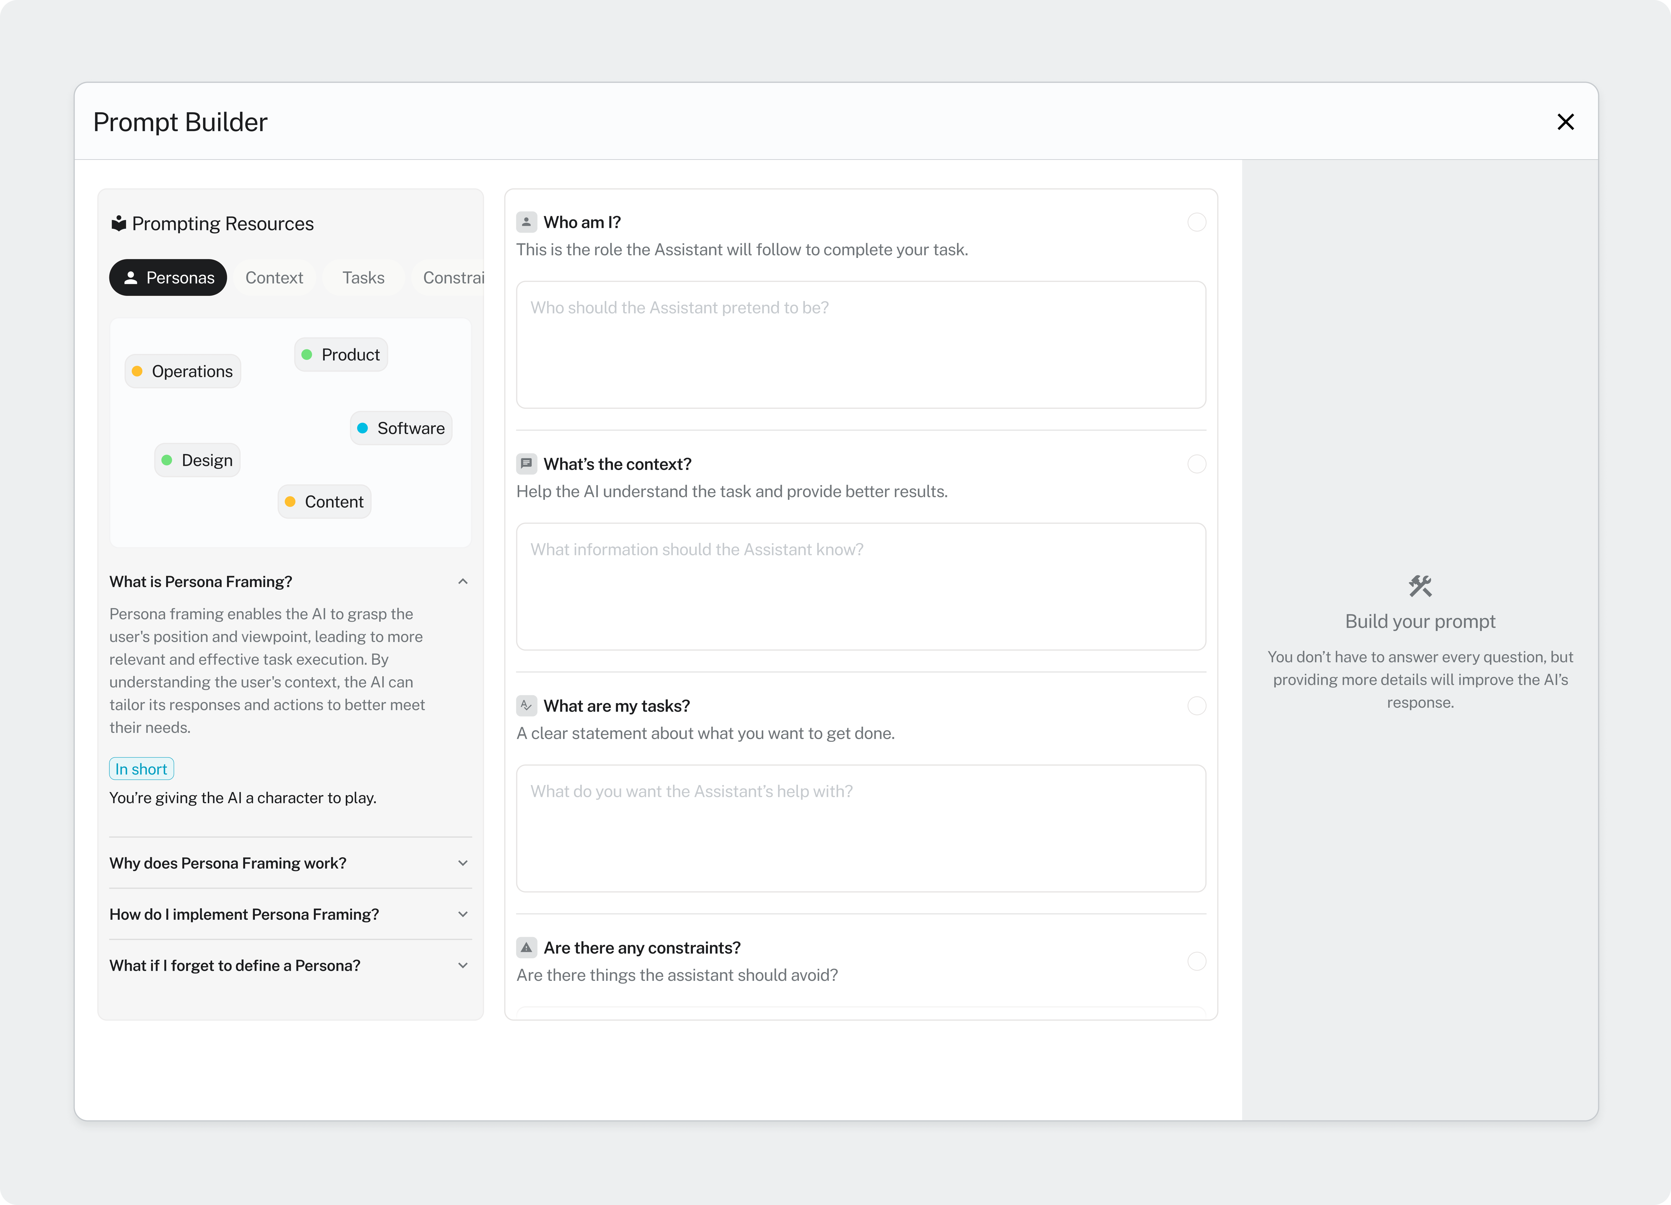Viewport: 1671px width, 1205px height.
Task: Switch to the Context tab
Action: (x=274, y=278)
